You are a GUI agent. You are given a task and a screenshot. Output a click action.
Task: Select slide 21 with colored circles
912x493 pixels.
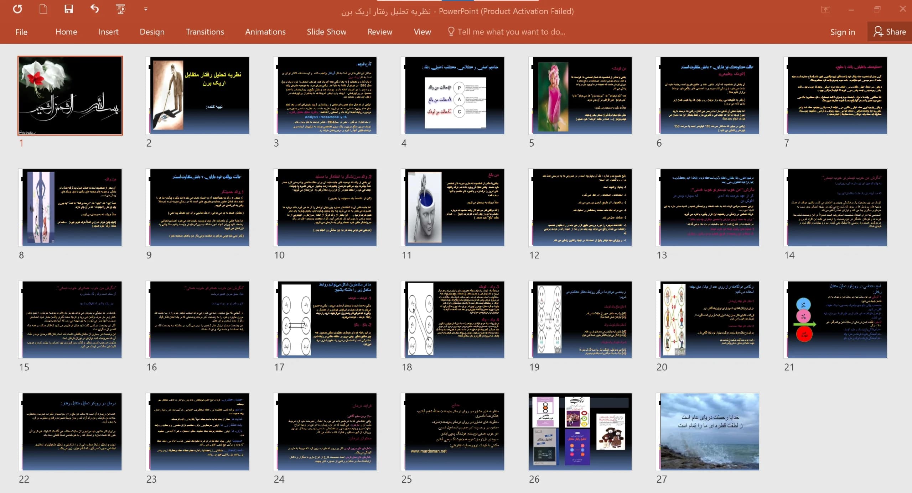pyautogui.click(x=835, y=320)
